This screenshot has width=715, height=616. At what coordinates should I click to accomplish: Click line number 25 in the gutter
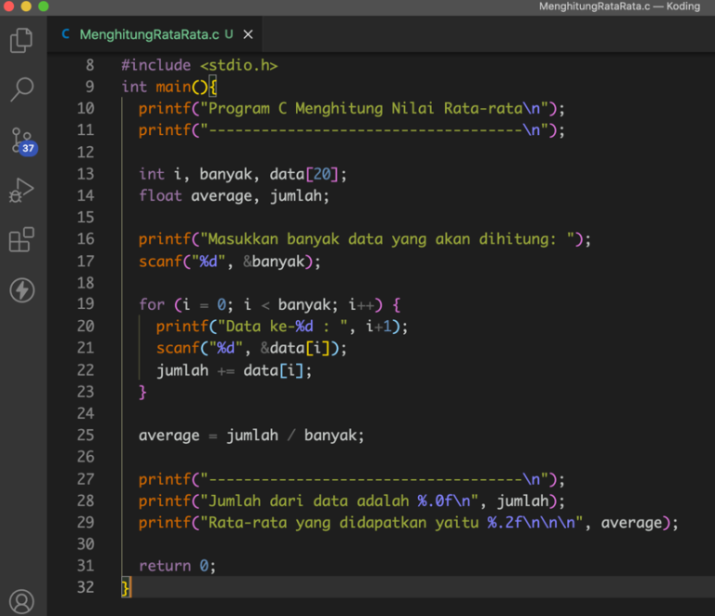[x=86, y=435]
